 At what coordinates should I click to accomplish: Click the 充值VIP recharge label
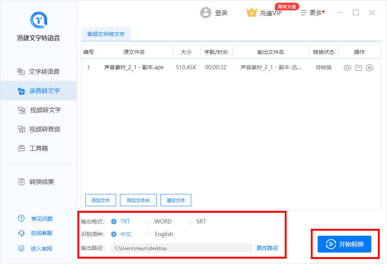(271, 13)
